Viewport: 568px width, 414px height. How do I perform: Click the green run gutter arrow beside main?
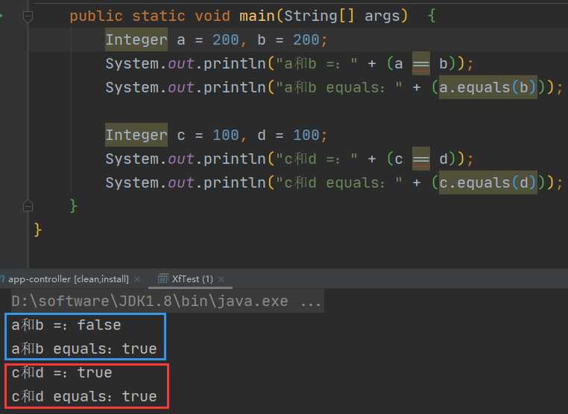click(2, 16)
